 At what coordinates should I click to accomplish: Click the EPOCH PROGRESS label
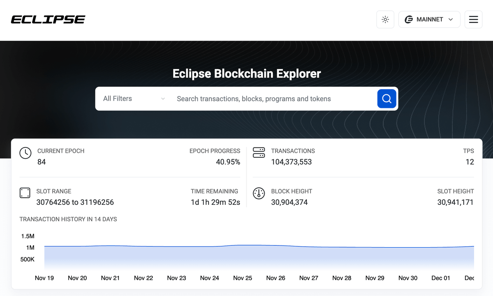(215, 151)
